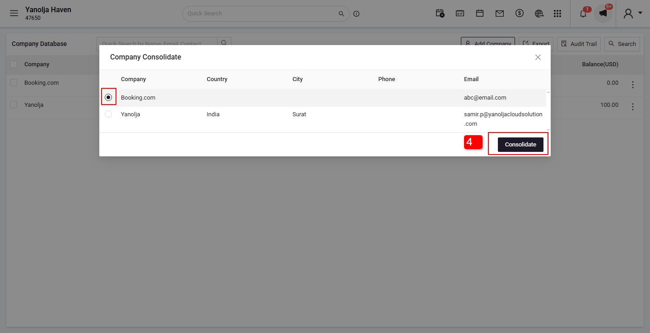Open the add reservation calendar icon

pos(440,14)
